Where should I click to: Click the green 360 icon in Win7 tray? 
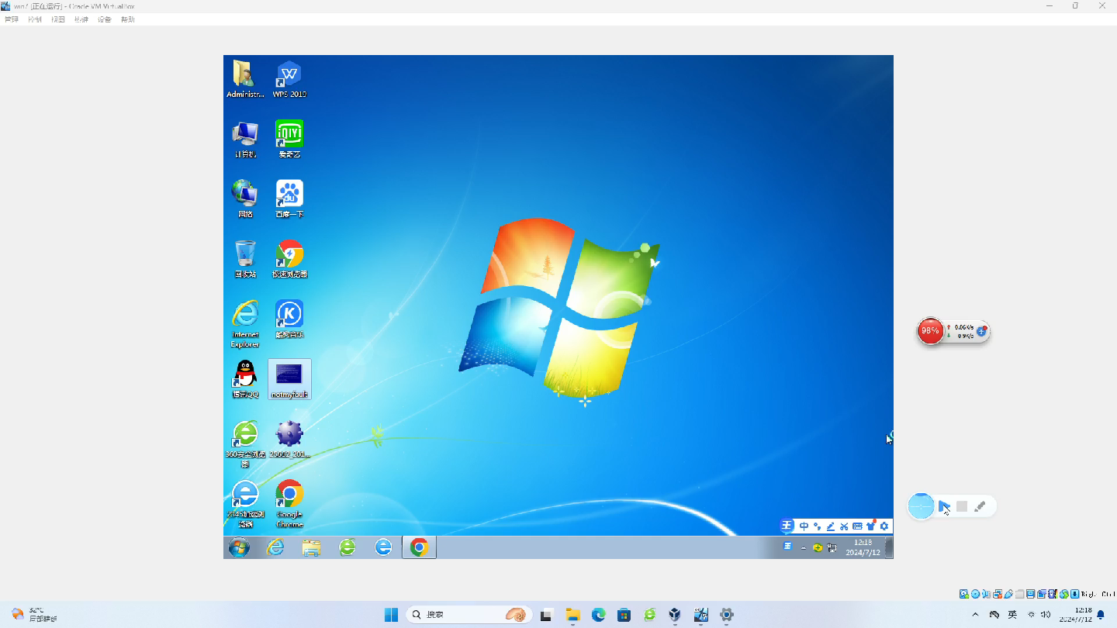(818, 547)
